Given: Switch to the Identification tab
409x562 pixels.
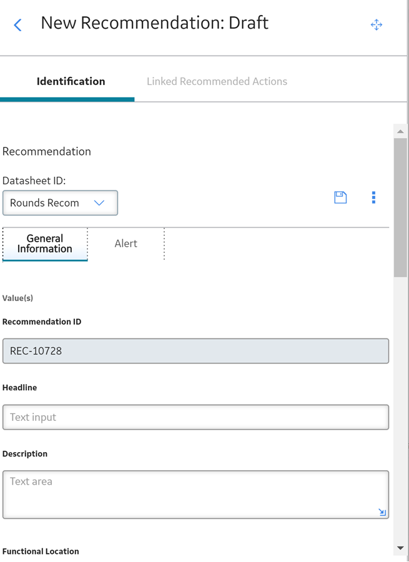Looking at the screenshot, I should [x=71, y=81].
